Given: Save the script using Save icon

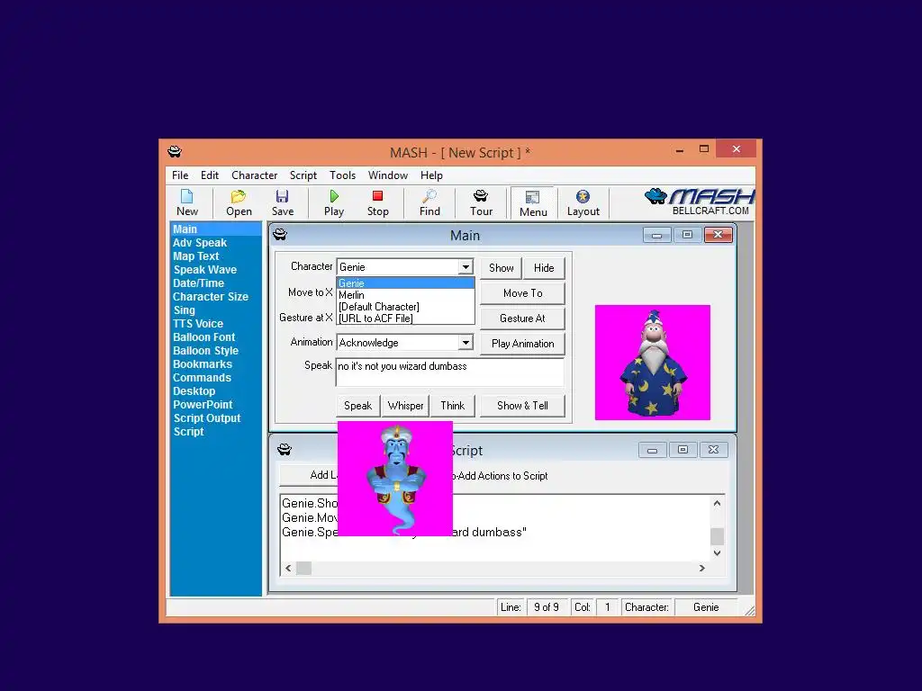Looking at the screenshot, I should [282, 202].
